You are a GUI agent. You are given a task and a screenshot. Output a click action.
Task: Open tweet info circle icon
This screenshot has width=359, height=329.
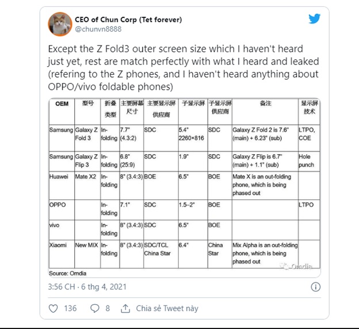point(315,287)
